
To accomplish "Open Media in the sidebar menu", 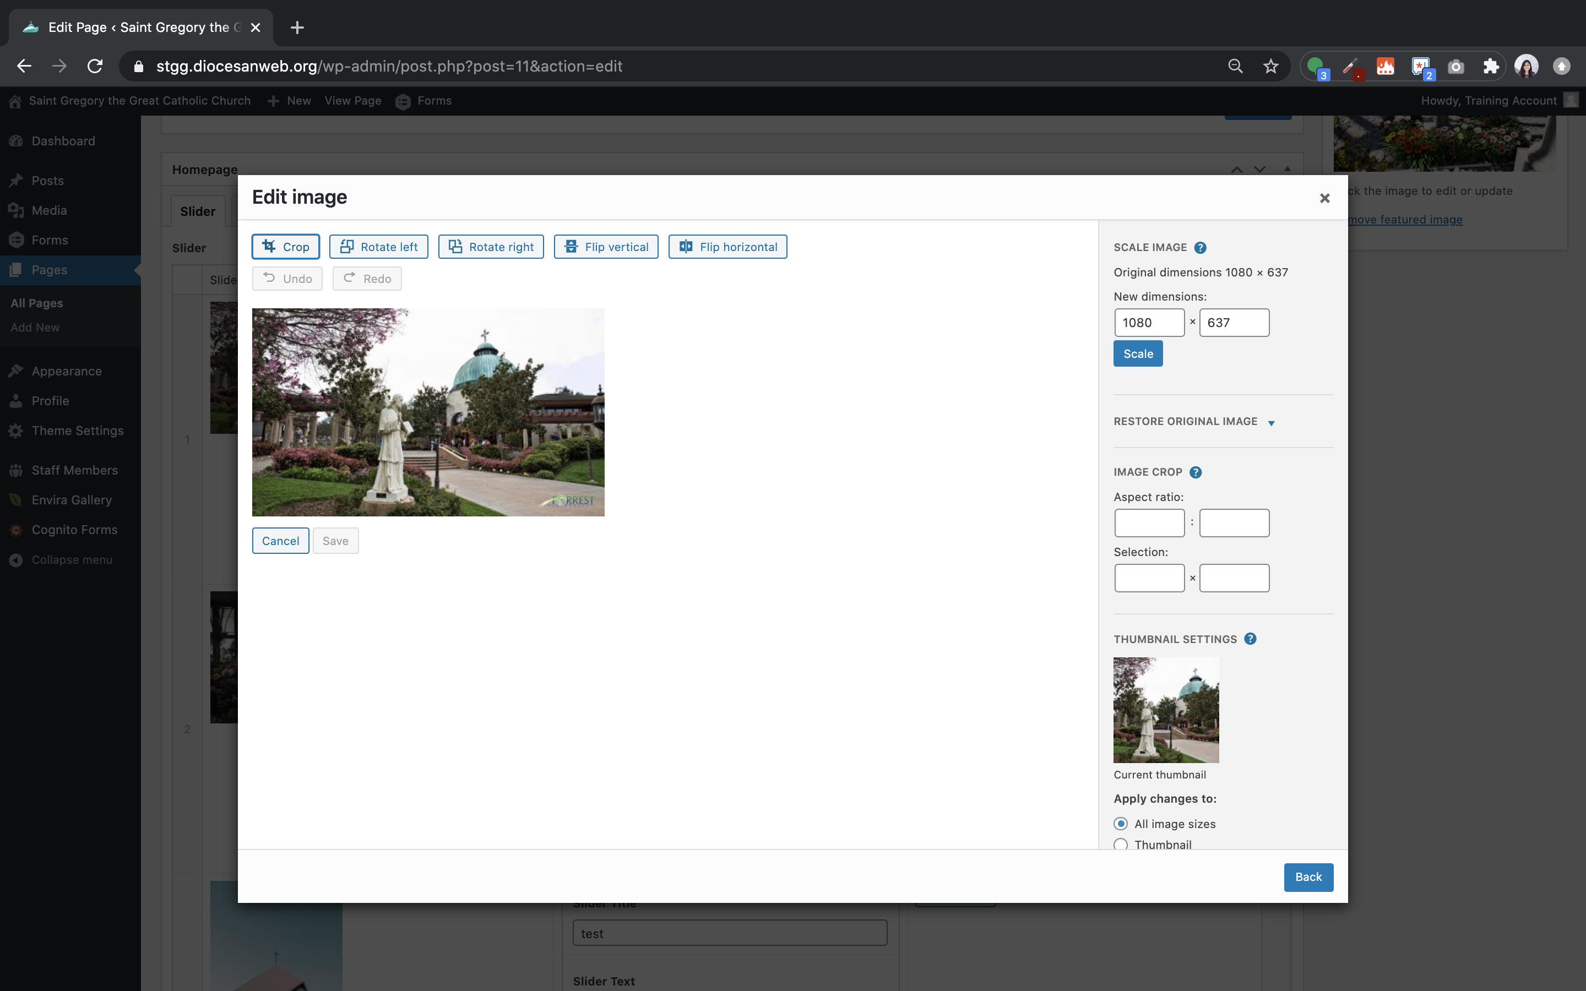I will pos(49,210).
